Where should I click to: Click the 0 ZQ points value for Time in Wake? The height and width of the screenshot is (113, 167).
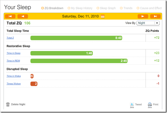click(x=158, y=76)
